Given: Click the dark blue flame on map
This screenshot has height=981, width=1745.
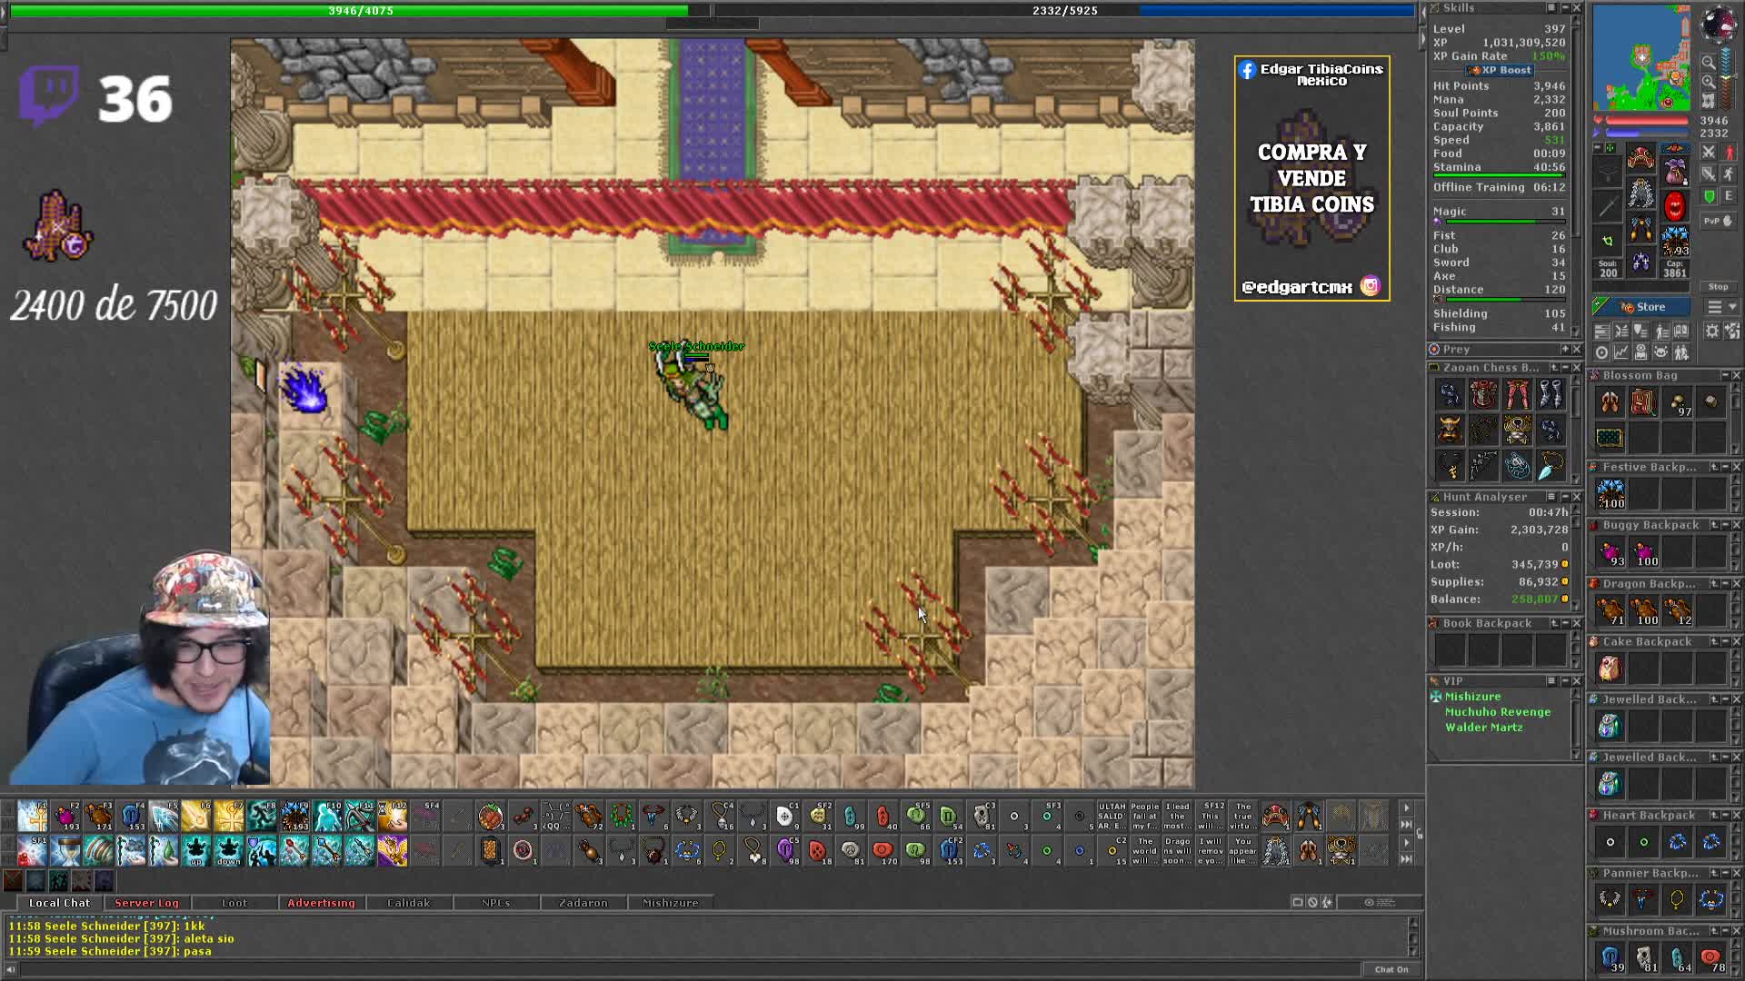Looking at the screenshot, I should 304,391.
